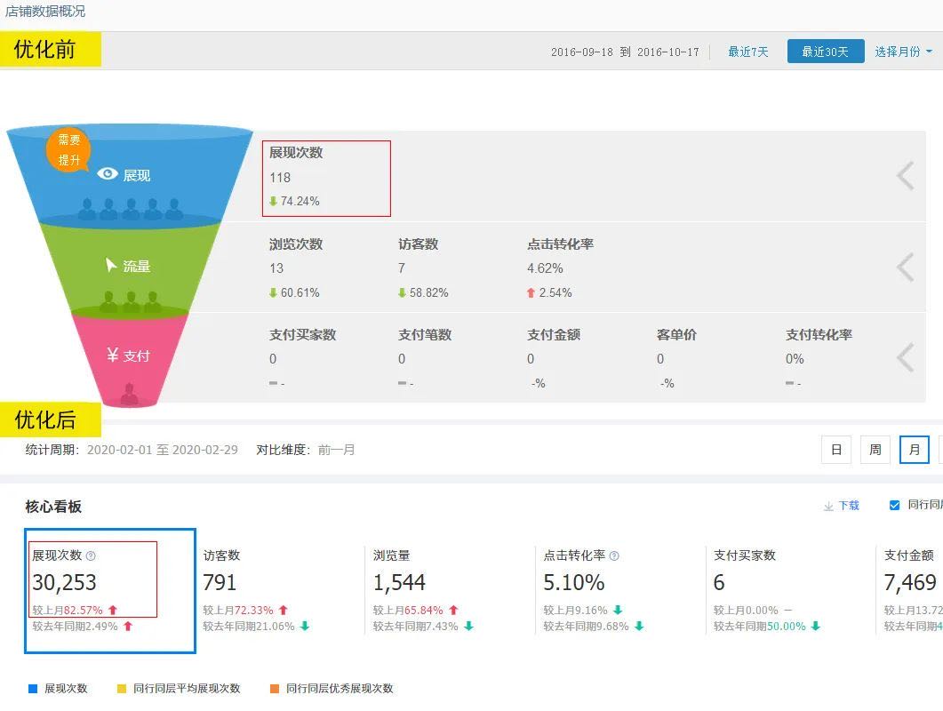Screen dimensions: 943x711
Task: Switch to the 月 period tab
Action: tap(915, 450)
